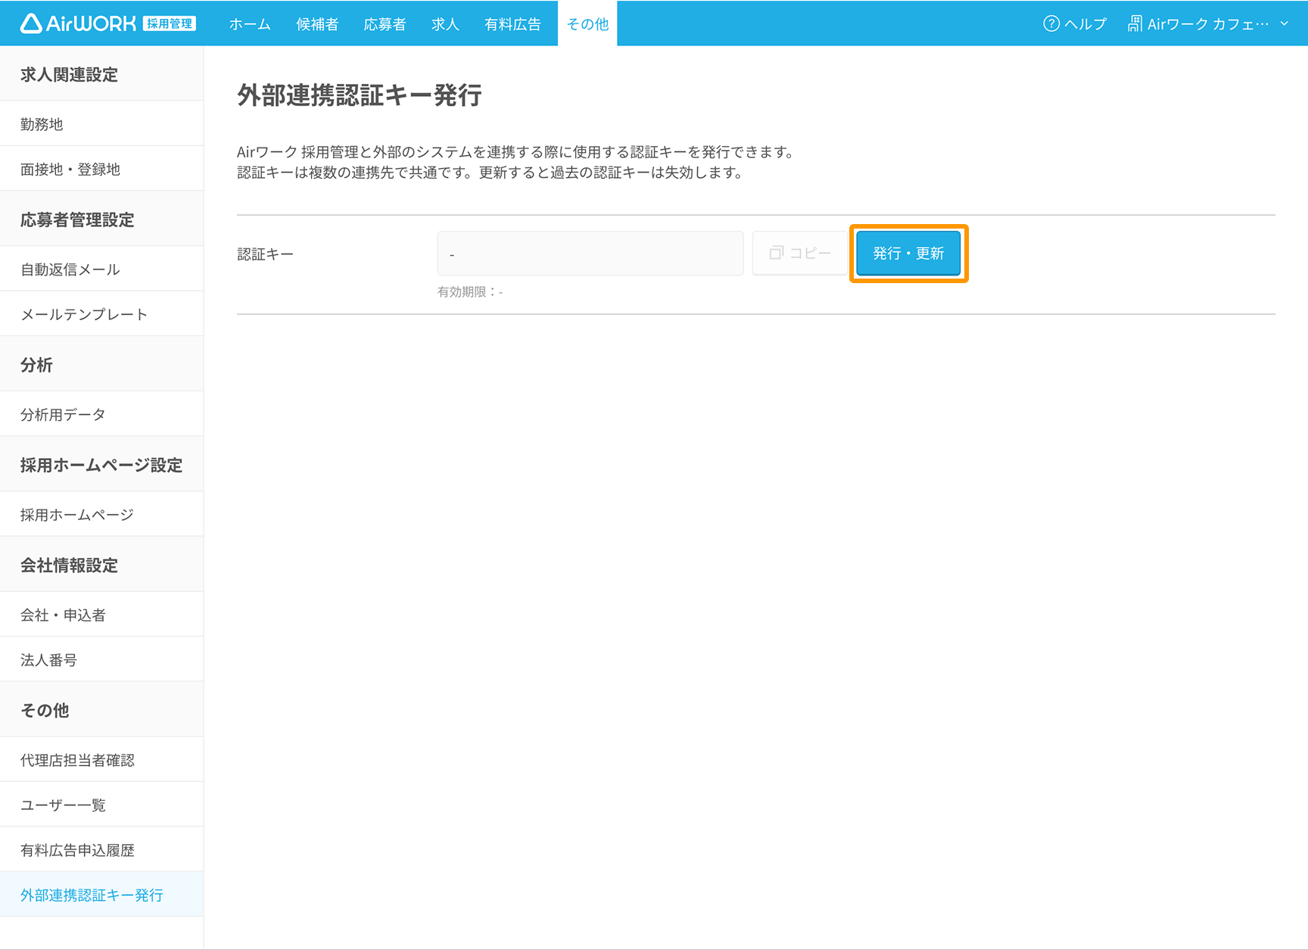
Task: Click the 採用ホームページ設定 section header
Action: tap(101, 465)
